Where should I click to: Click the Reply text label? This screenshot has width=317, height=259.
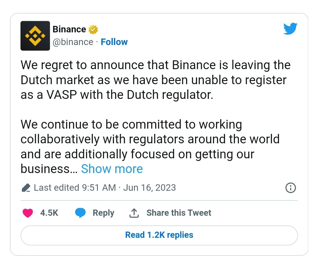(103, 213)
